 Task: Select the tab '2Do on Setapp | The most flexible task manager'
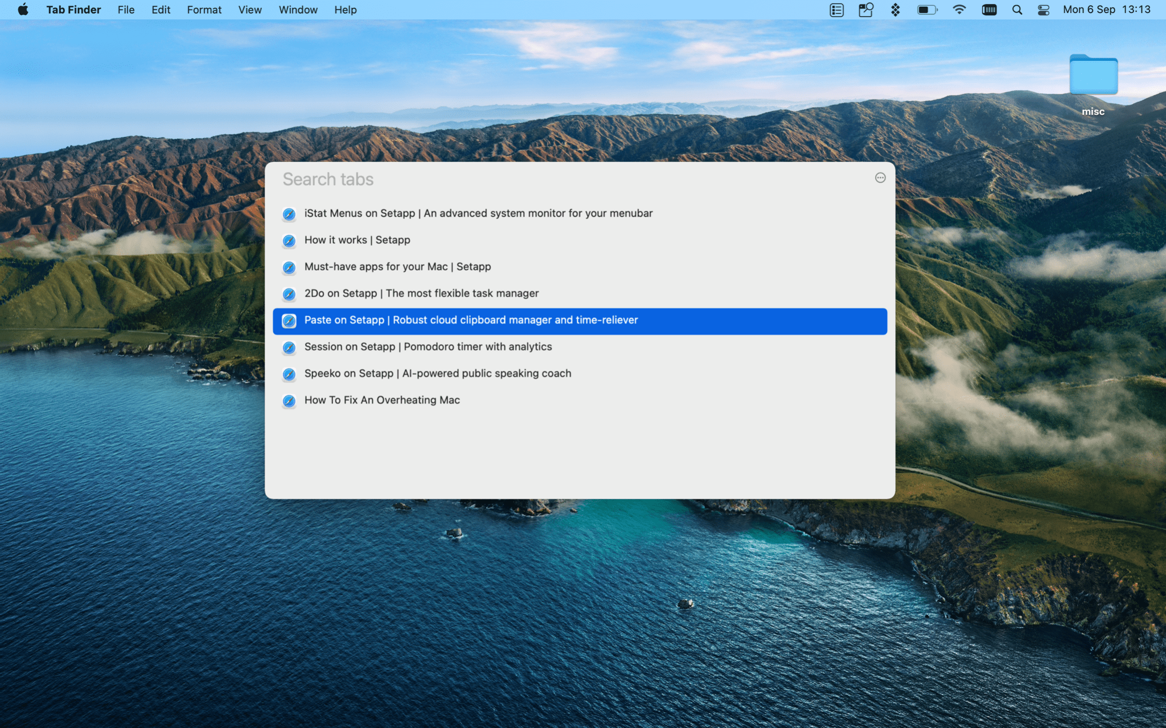[421, 294]
